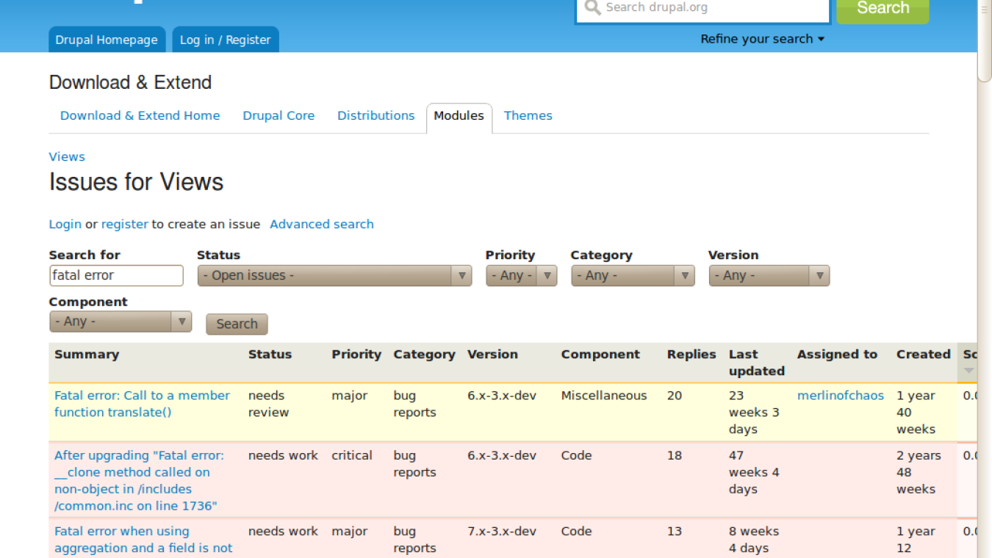Open the Version dropdown
The height and width of the screenshot is (558, 992).
click(769, 275)
